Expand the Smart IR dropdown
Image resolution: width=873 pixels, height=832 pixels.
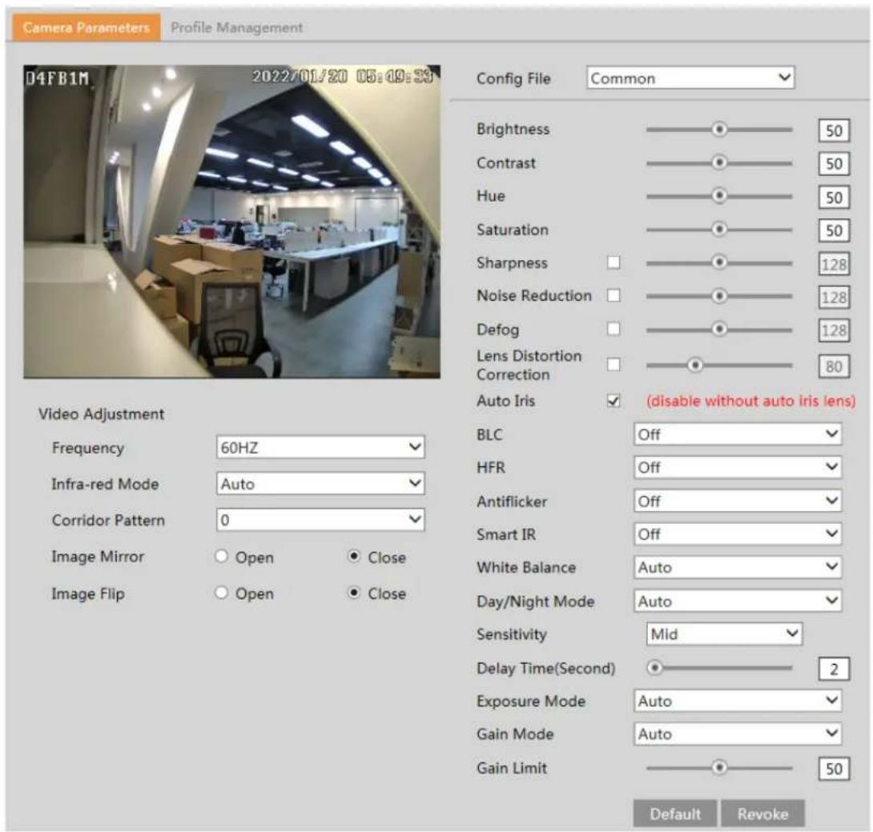pos(737,534)
